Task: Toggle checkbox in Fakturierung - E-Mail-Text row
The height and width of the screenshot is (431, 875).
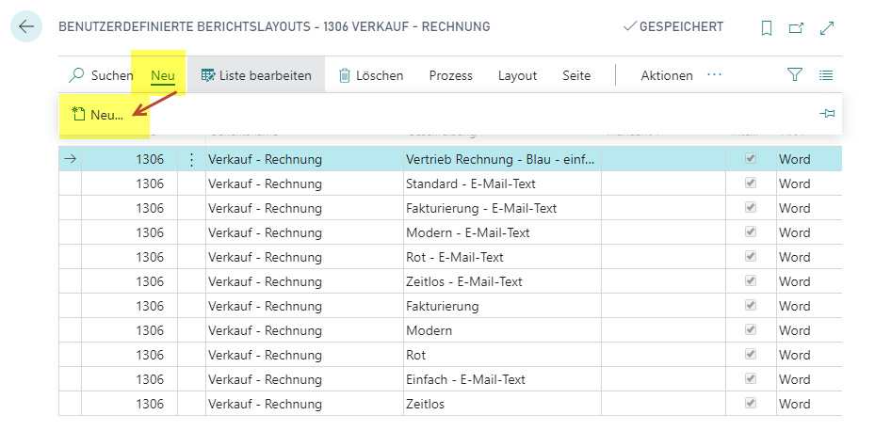Action: (x=751, y=207)
